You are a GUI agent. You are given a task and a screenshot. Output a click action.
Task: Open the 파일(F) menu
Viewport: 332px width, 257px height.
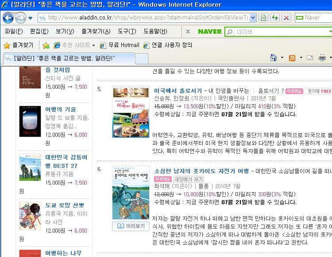(14, 32)
